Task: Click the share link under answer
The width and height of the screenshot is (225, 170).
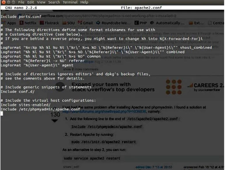Action: [x=67, y=167]
